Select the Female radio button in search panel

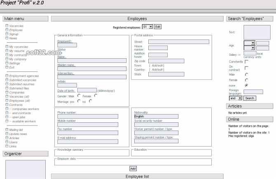point(247,80)
